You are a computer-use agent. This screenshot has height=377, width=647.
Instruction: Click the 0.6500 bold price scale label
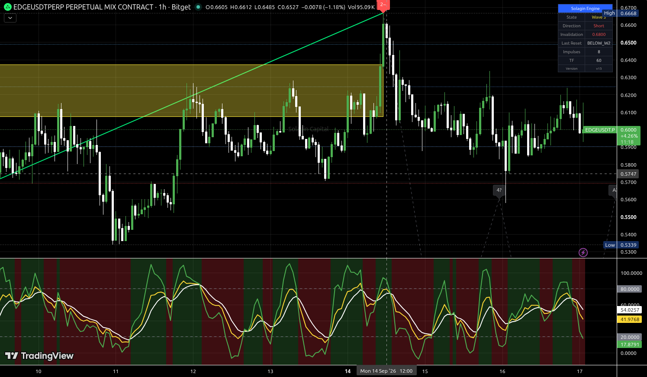pos(628,43)
